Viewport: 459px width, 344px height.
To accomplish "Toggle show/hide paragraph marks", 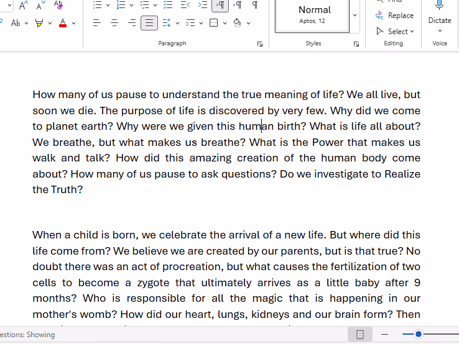I will [255, 5].
